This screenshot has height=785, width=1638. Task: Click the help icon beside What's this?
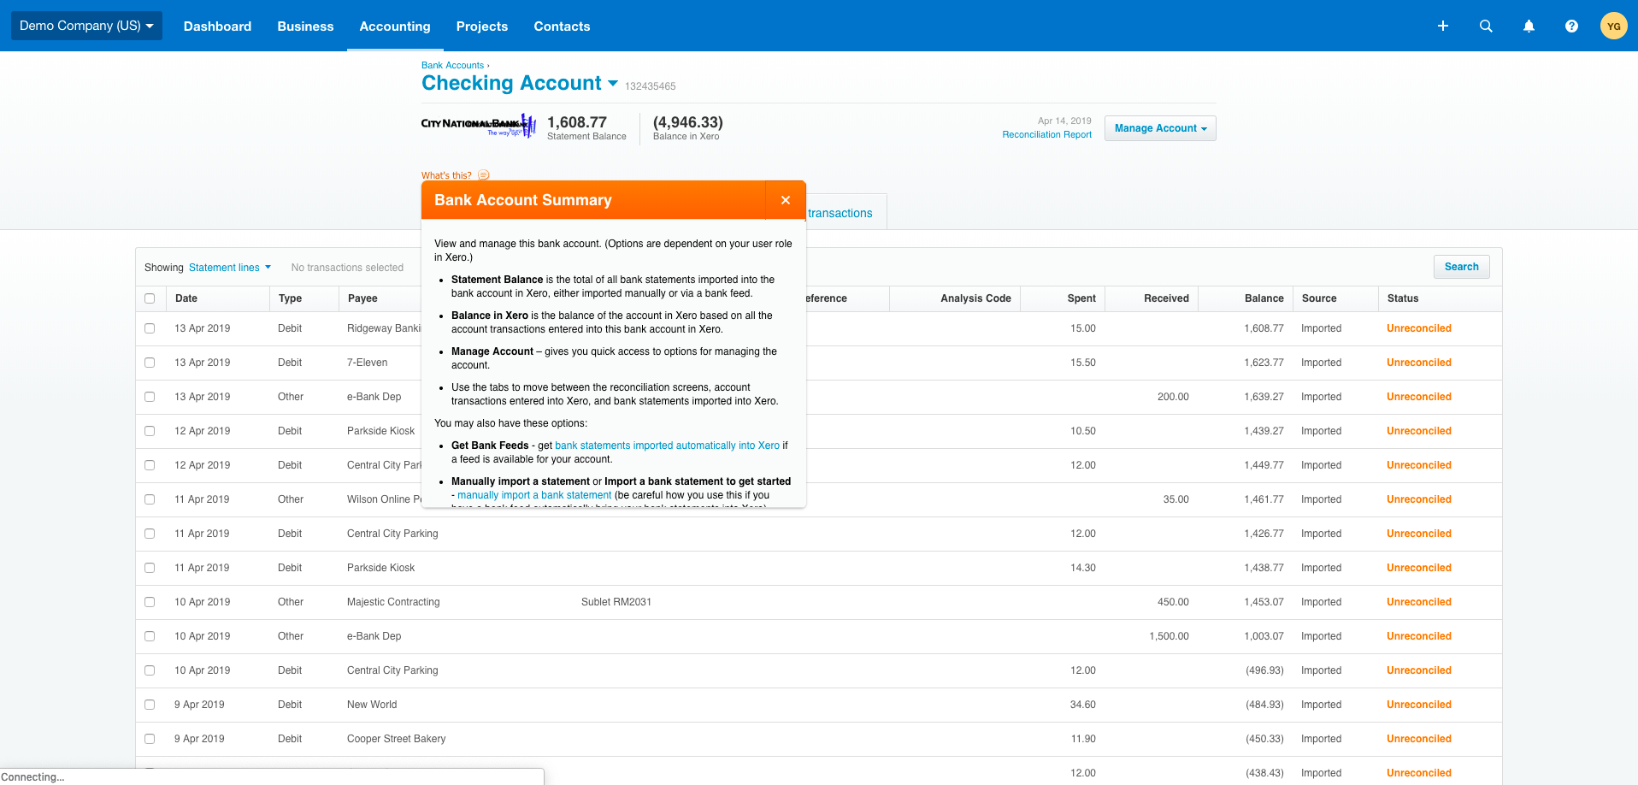[484, 175]
